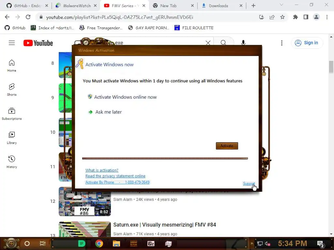334x250 pixels.
Task: Open Chrome from the taskbar
Action: coord(99,243)
